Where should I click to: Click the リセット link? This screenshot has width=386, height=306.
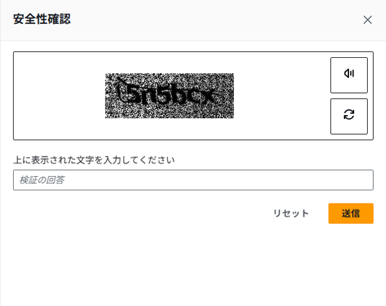coord(291,214)
